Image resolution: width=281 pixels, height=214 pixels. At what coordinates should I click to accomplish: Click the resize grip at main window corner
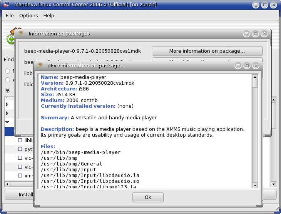point(278,209)
